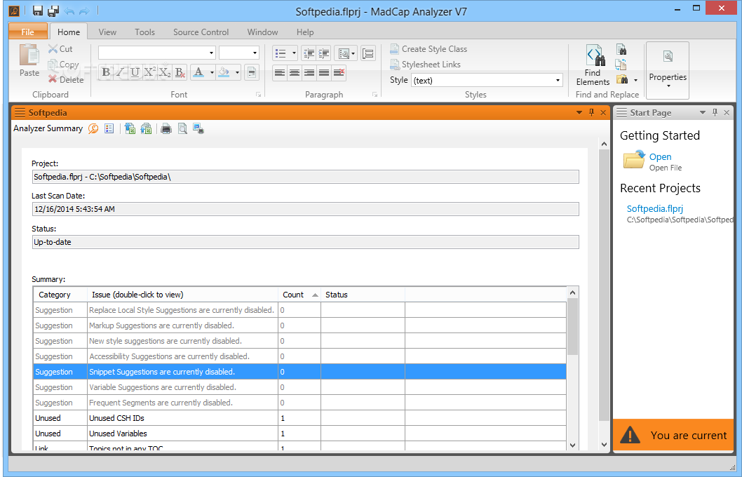
Task: Center align the paragraph
Action: tap(295, 72)
